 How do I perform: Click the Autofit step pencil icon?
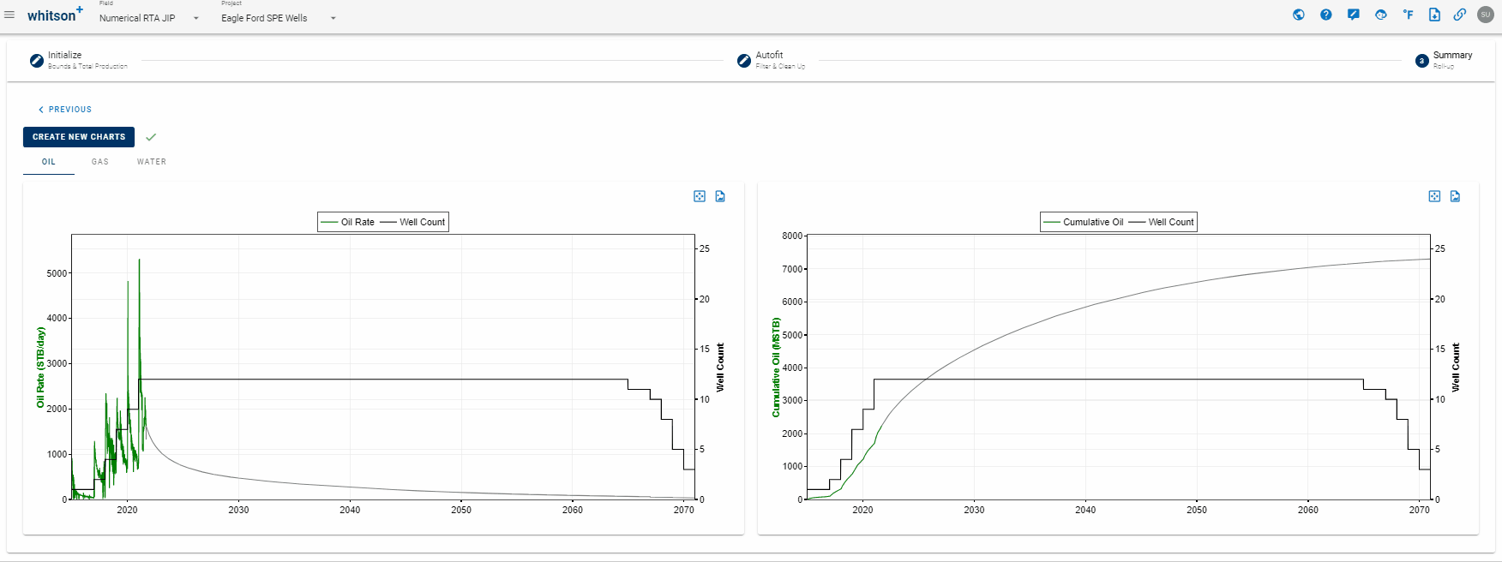click(x=744, y=61)
